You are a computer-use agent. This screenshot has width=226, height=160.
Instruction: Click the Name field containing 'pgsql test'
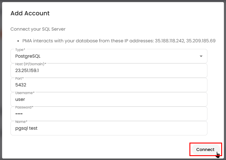pos(109,128)
